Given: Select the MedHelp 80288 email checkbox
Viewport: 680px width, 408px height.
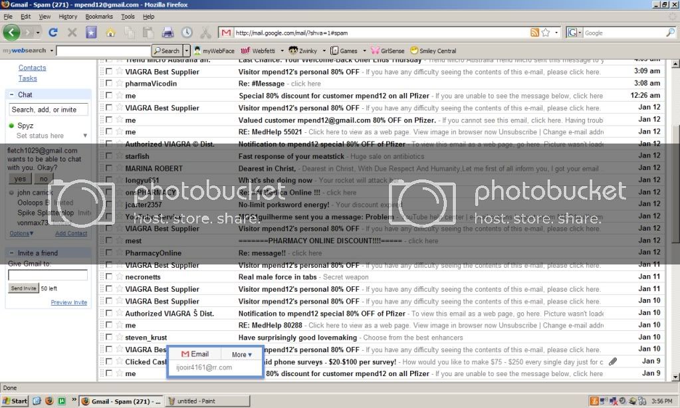Looking at the screenshot, I should click(109, 325).
